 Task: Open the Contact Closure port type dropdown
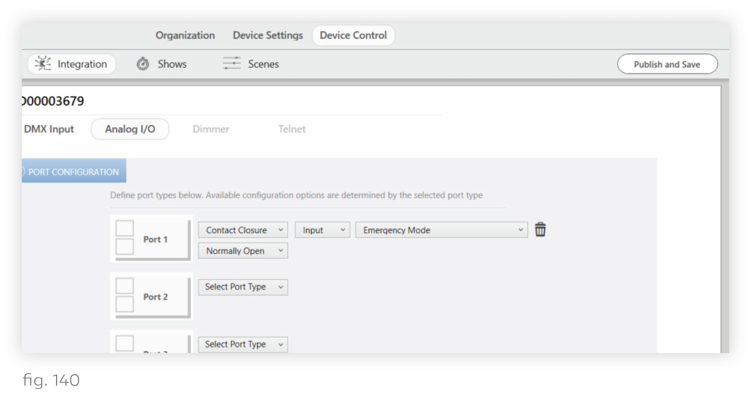click(243, 230)
